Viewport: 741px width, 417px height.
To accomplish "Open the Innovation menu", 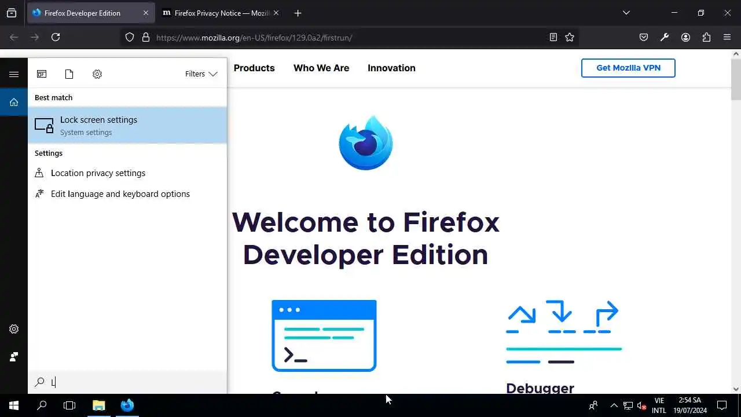I will pos(391,68).
